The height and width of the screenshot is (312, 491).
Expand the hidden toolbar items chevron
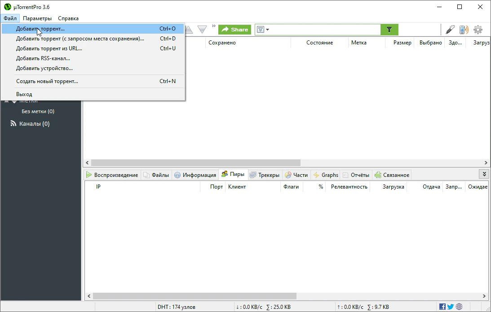(x=214, y=26)
